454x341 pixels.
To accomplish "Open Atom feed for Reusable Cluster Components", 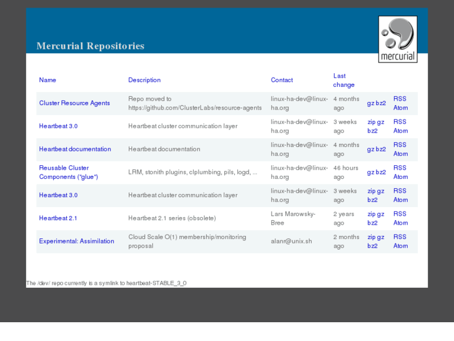I will pos(400,176).
